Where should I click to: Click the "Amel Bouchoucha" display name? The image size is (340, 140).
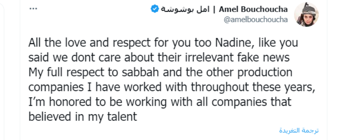click(253, 9)
